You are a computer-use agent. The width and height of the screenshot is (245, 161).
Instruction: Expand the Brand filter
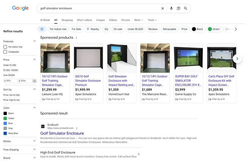click(x=35, y=158)
